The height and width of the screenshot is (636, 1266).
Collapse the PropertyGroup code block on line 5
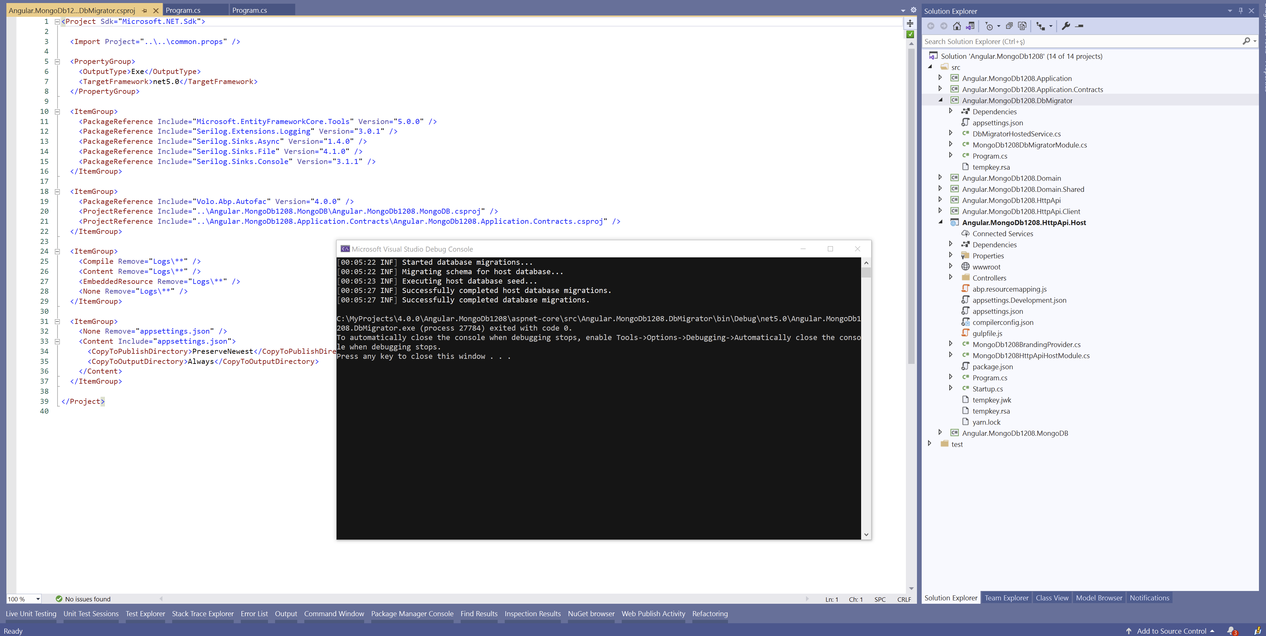57,61
